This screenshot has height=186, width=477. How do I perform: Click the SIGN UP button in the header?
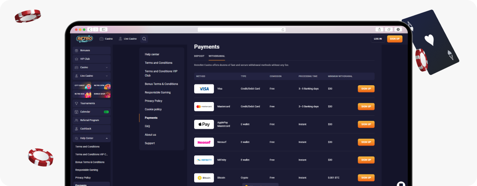pos(395,39)
